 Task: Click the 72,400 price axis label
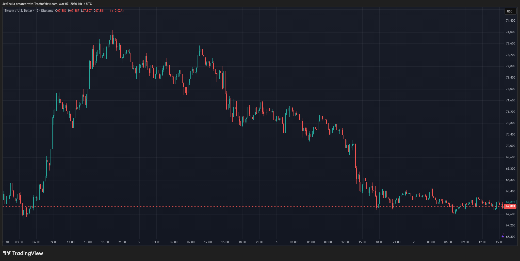coord(510,78)
